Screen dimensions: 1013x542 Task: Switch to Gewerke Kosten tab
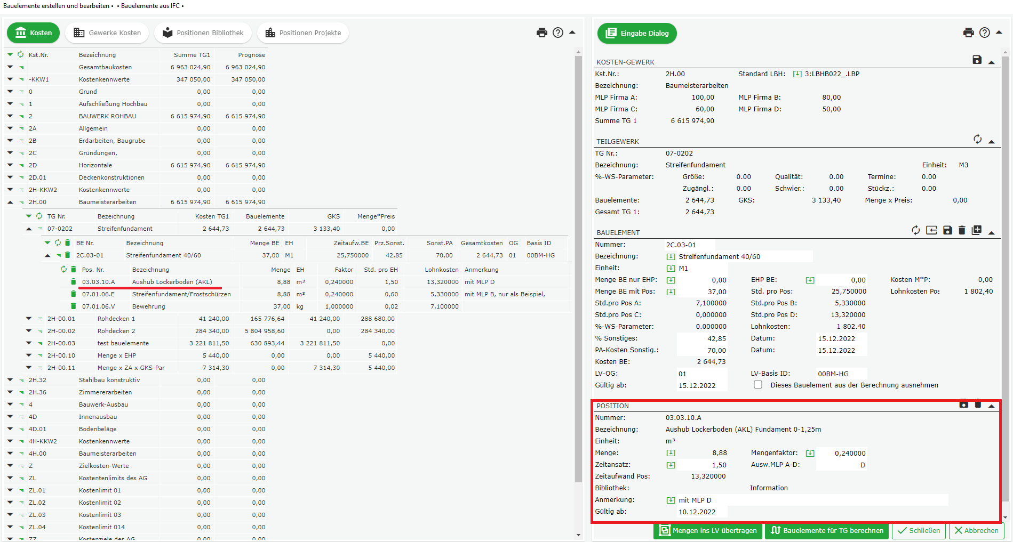tap(107, 33)
